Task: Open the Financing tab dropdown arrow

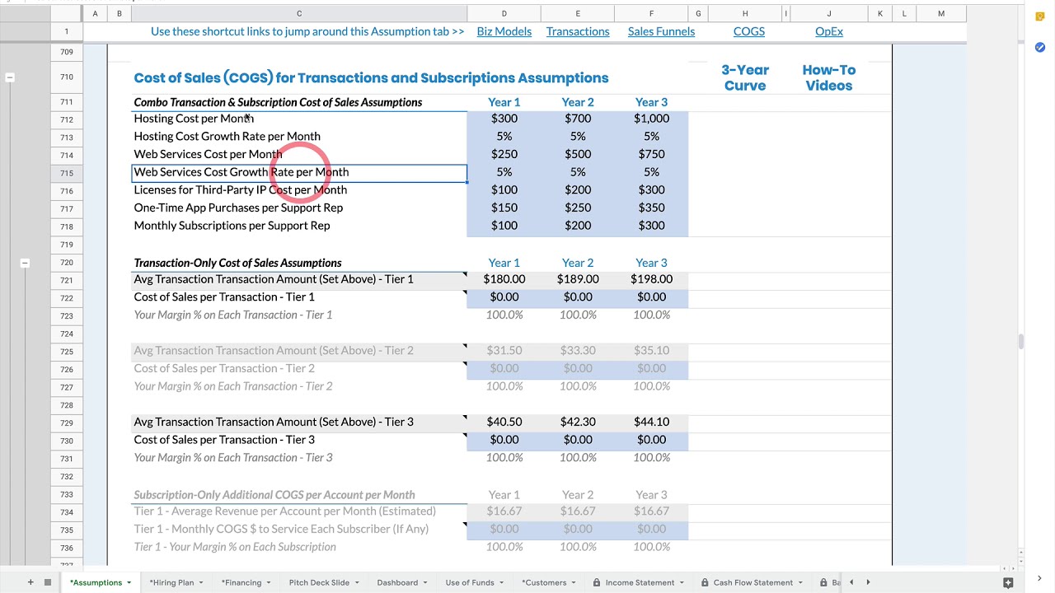Action: [x=268, y=583]
